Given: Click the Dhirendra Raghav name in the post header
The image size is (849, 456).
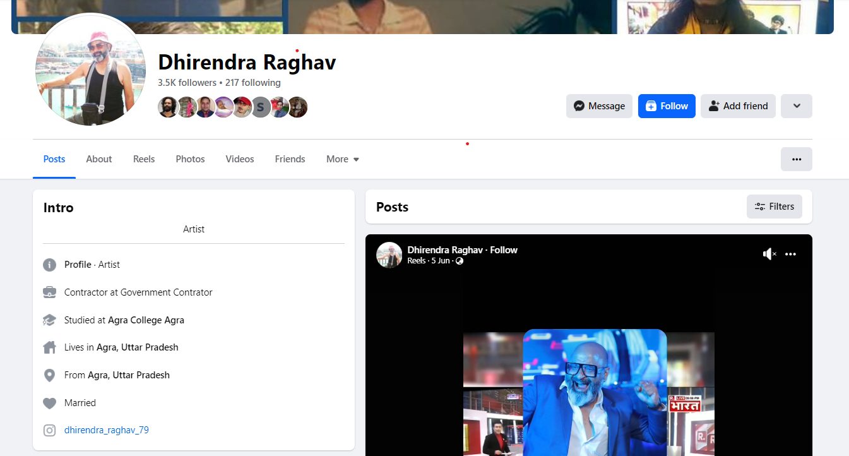Looking at the screenshot, I should (x=445, y=250).
